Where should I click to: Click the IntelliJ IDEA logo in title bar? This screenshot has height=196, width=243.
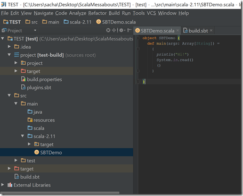tap(4, 4)
